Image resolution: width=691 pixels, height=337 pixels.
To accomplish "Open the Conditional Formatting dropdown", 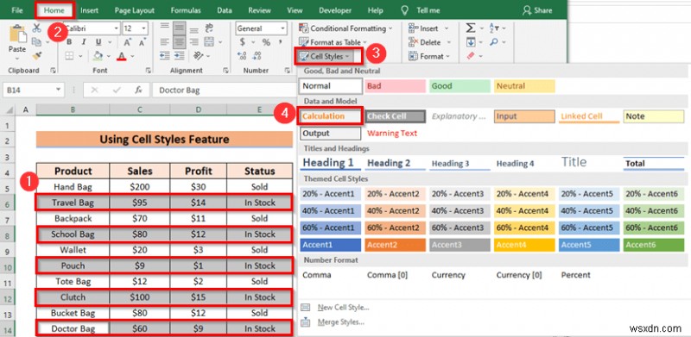I will pyautogui.click(x=345, y=28).
